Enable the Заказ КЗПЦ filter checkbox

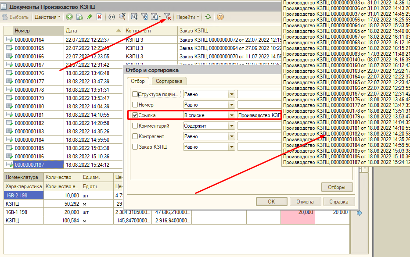[x=135, y=147]
